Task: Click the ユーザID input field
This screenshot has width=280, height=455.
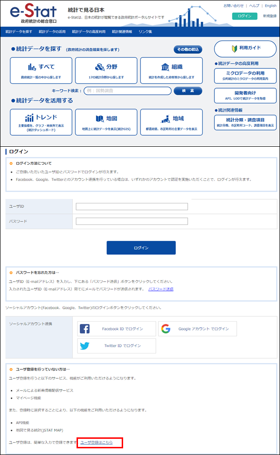Action: tap(132, 206)
